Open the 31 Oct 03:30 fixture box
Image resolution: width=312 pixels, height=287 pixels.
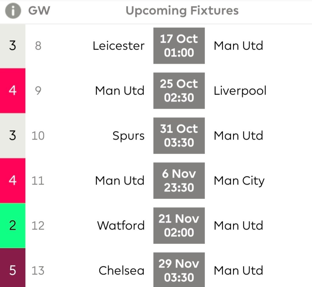(179, 136)
